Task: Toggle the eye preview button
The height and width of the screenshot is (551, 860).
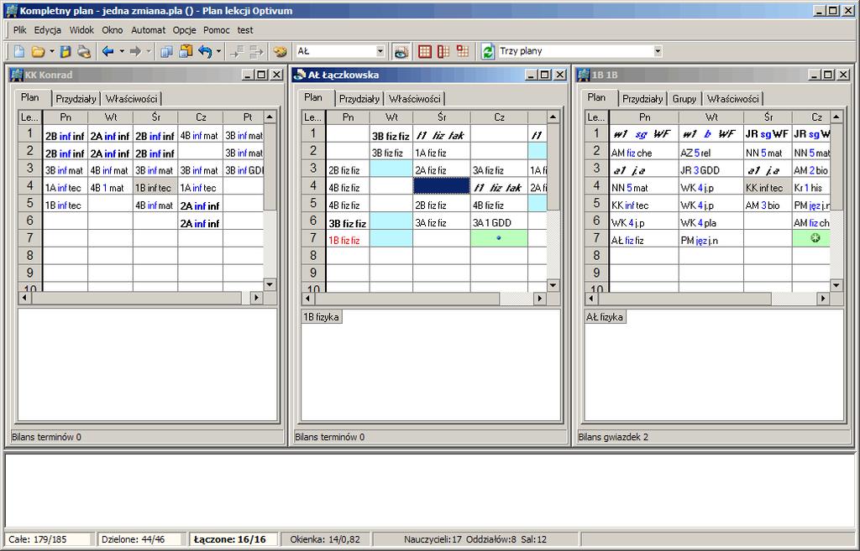Action: click(401, 51)
